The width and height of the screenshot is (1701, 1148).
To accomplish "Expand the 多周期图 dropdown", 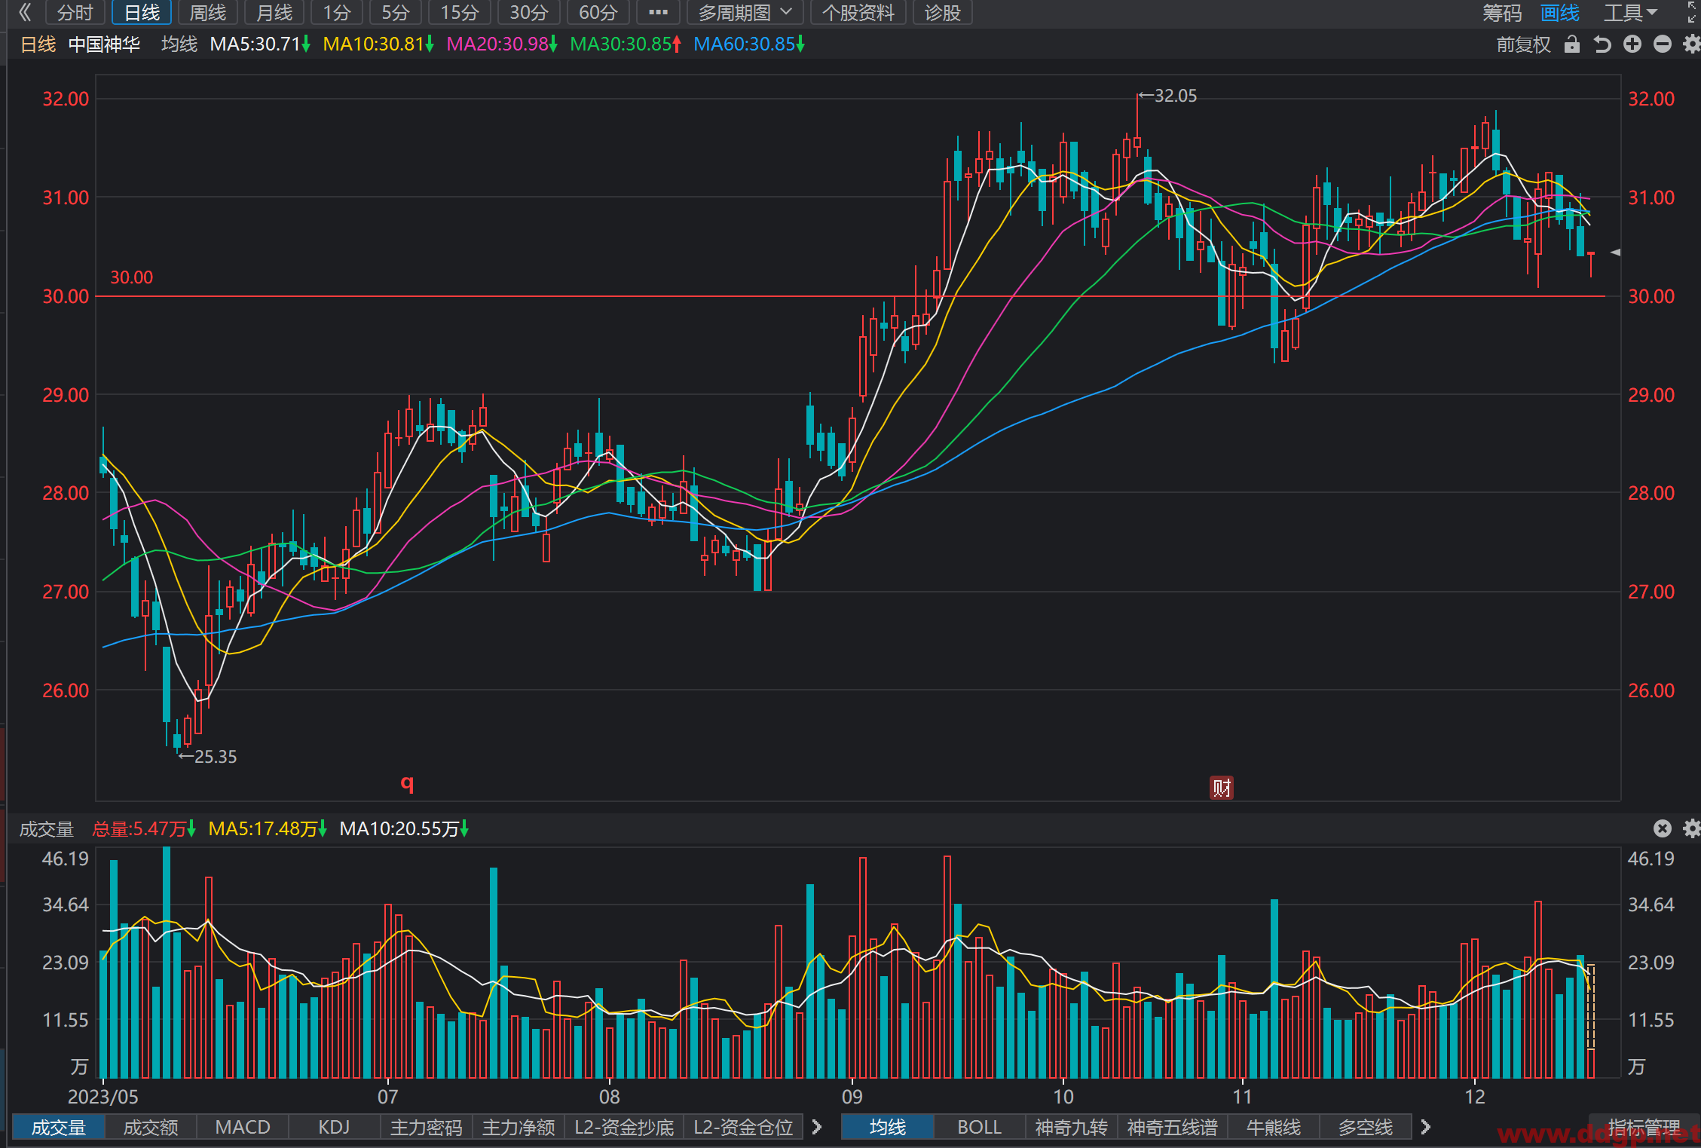I will [x=745, y=13].
